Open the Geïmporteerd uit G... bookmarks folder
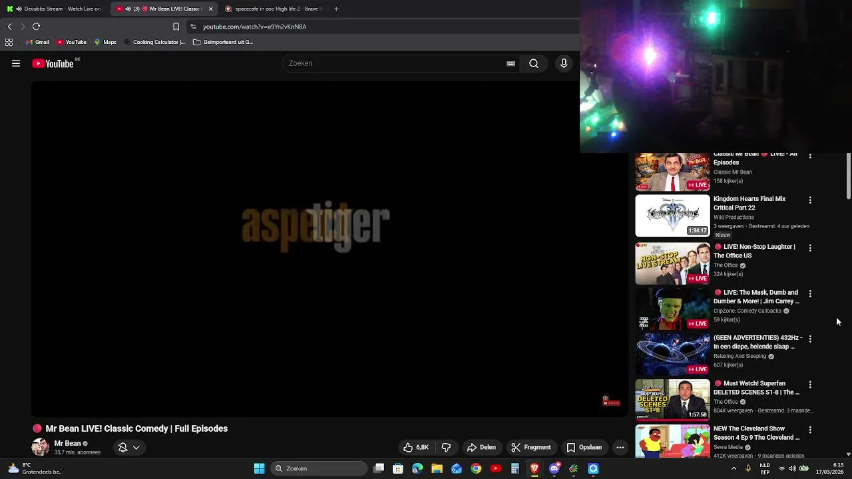The height and width of the screenshot is (479, 852). 223,42
